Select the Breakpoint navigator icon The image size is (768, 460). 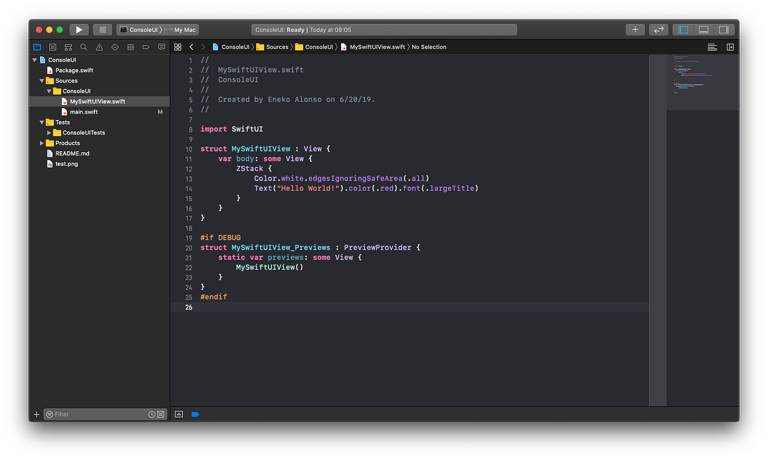point(146,47)
